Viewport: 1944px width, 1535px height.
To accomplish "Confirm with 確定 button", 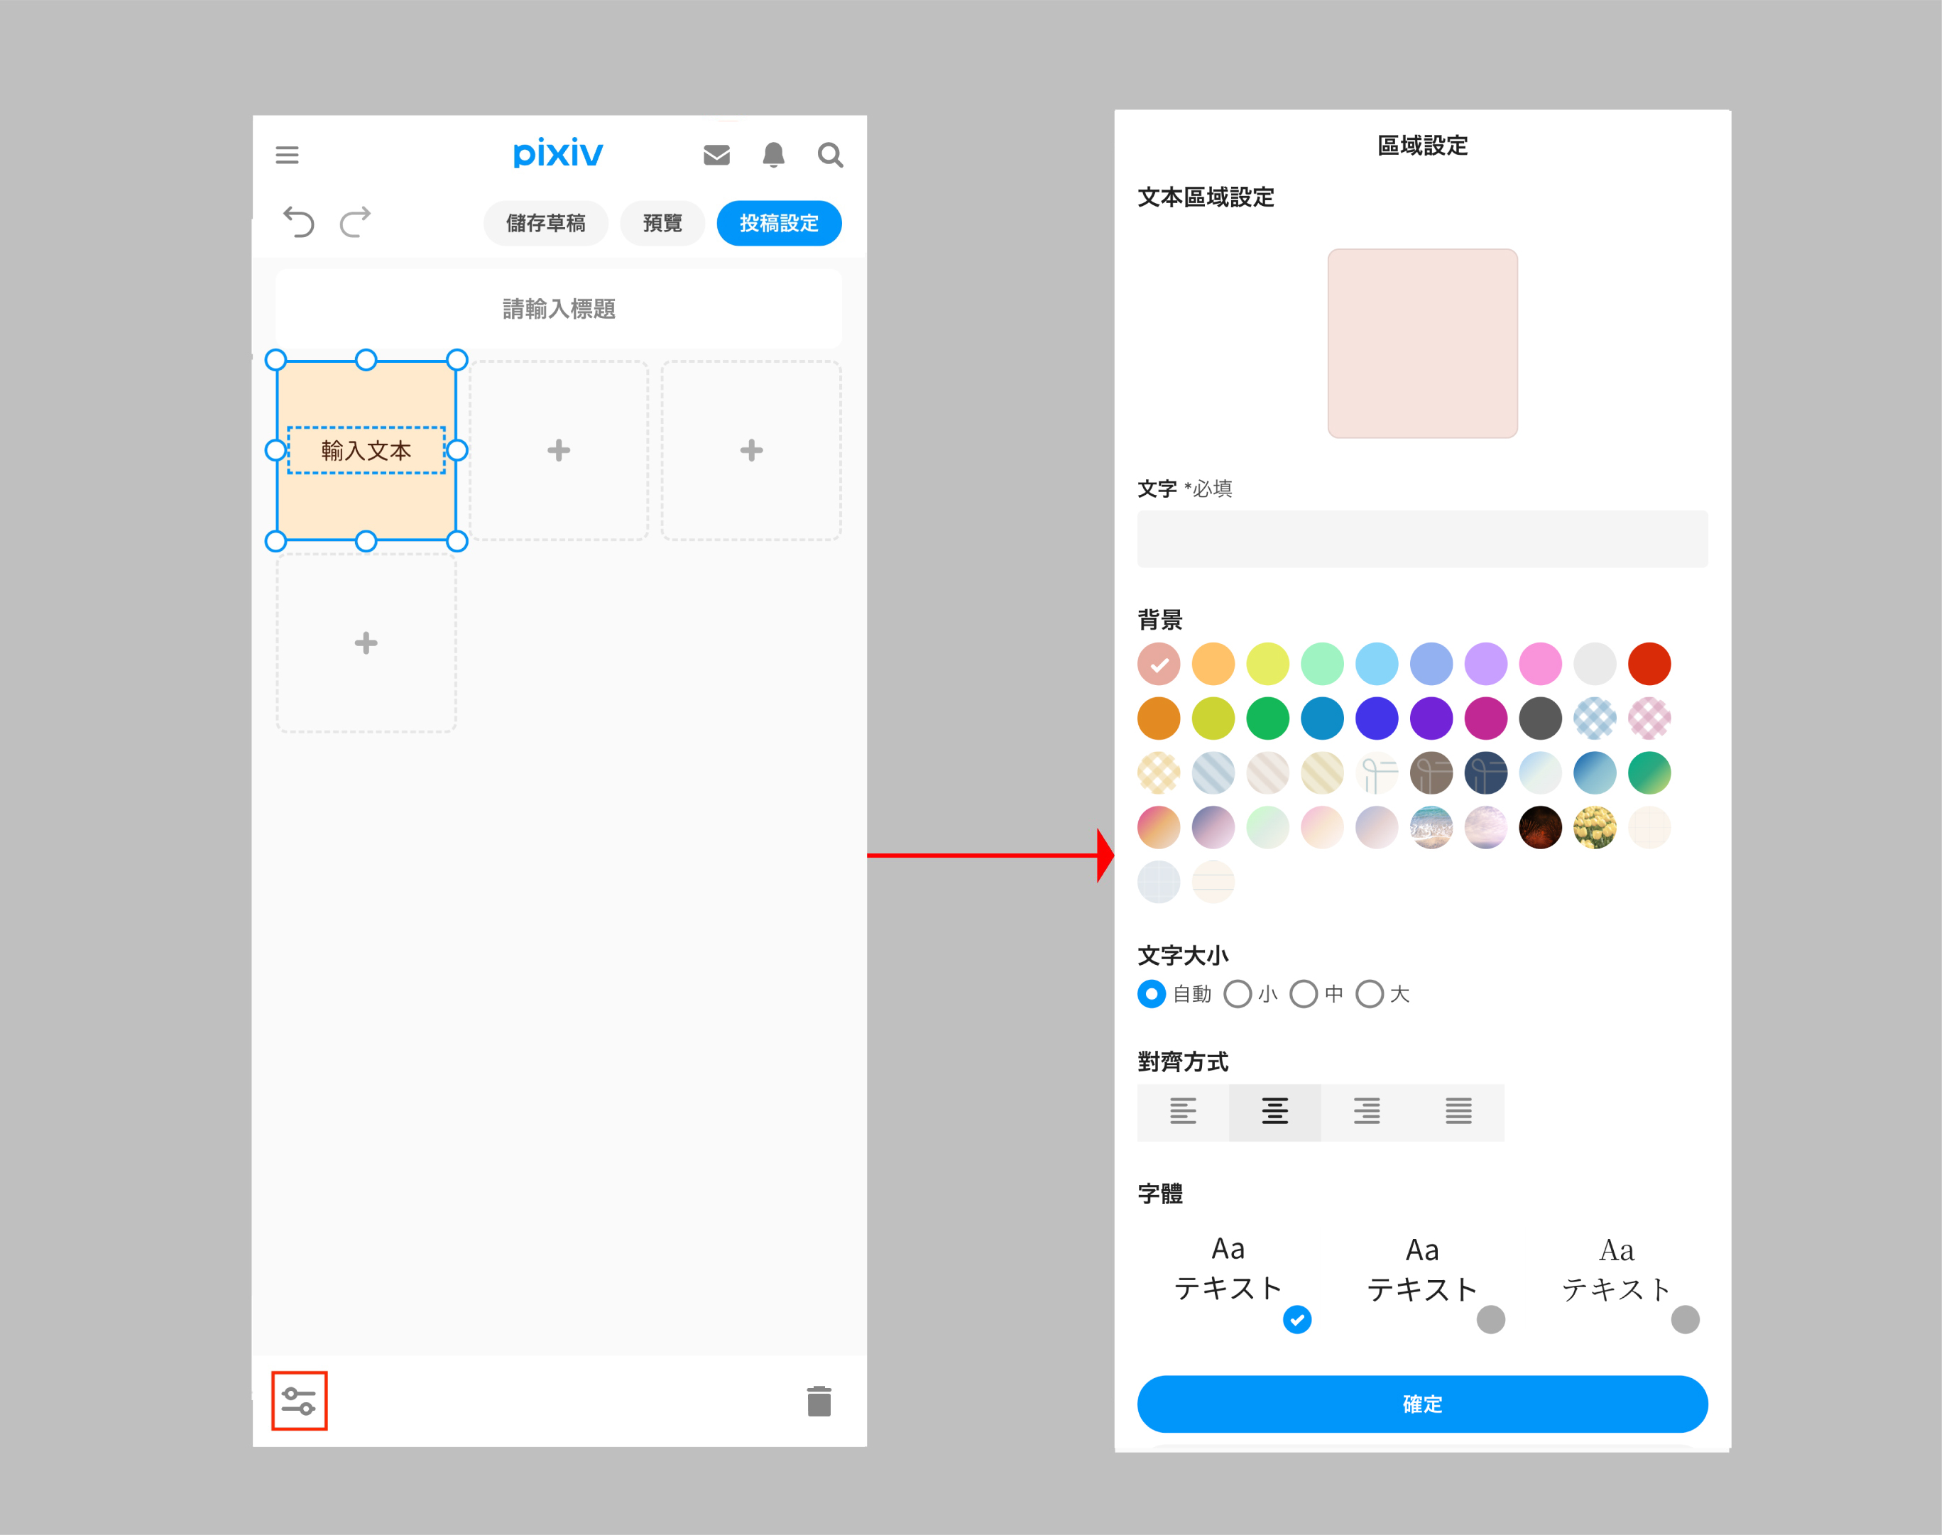I will 1422,1404.
